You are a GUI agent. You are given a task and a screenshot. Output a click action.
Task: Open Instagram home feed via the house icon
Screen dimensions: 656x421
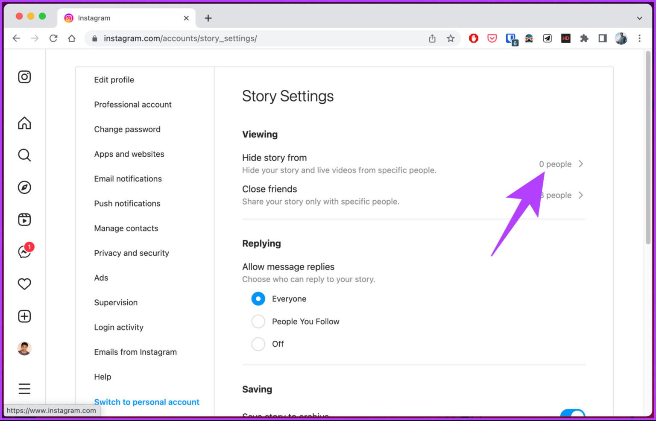24,123
